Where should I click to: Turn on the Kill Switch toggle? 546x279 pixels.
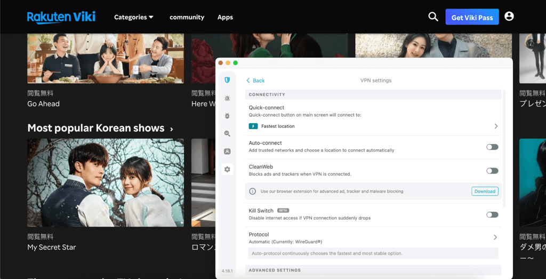point(492,214)
